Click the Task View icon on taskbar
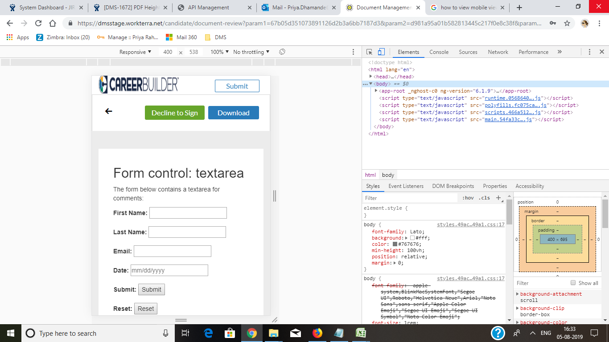Screen dimensions: 609x342 click(186, 333)
